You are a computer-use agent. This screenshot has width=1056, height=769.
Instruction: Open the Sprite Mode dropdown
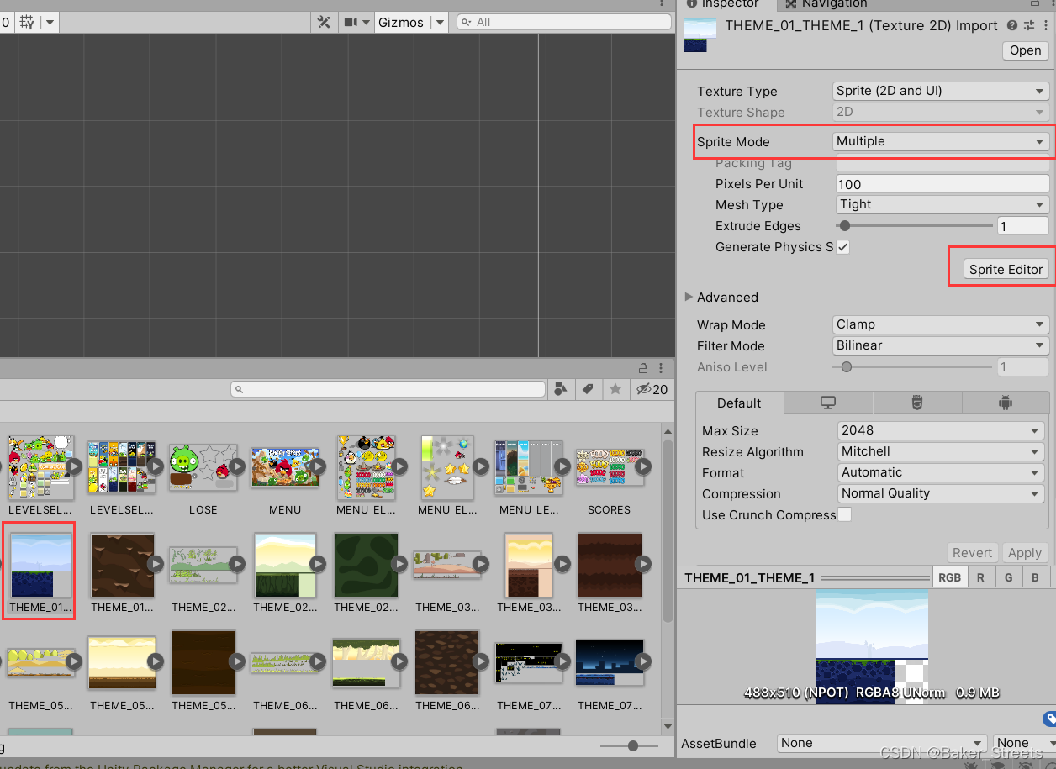[x=940, y=141]
